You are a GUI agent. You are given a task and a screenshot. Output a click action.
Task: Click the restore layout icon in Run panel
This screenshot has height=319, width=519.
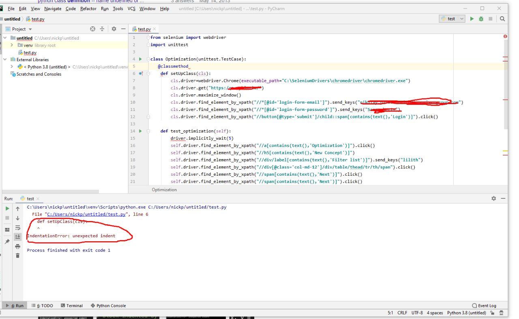point(7,229)
